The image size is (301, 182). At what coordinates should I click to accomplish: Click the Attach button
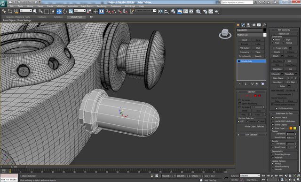276,56
